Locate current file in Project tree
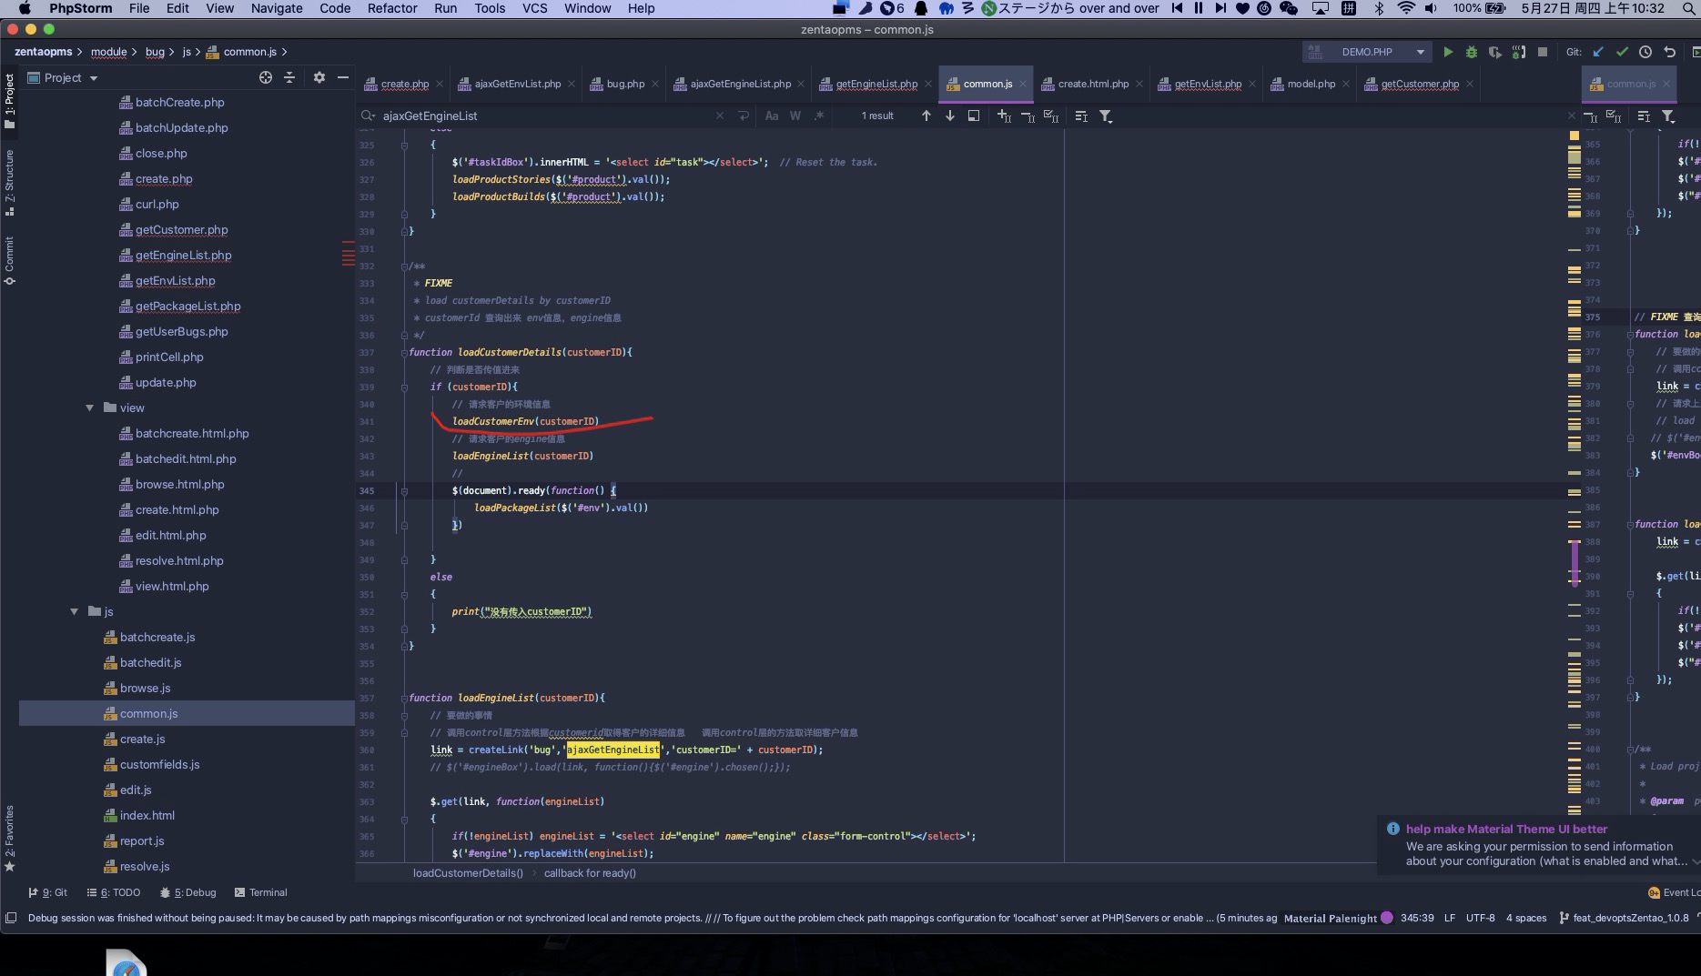This screenshot has width=1701, height=976. point(265,77)
